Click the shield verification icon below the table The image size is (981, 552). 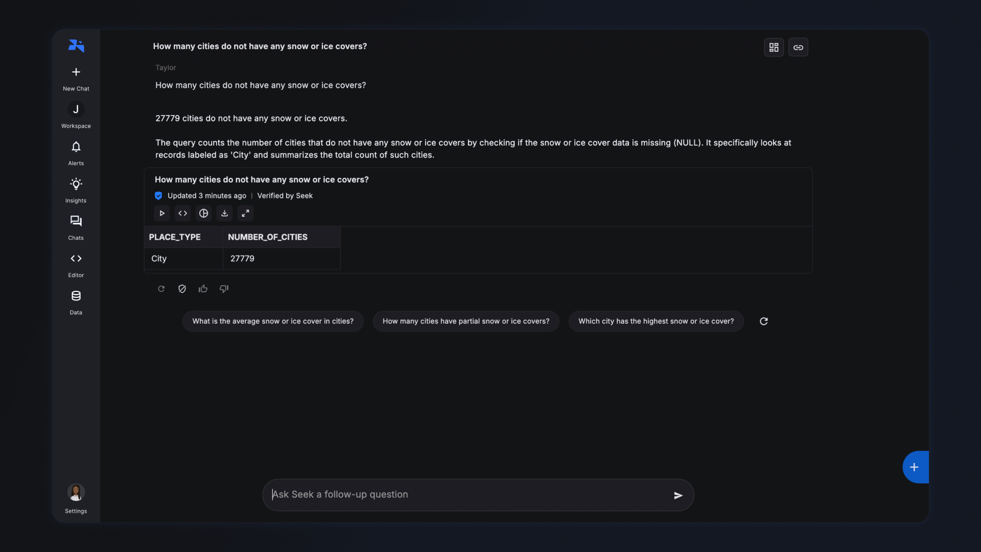(182, 289)
